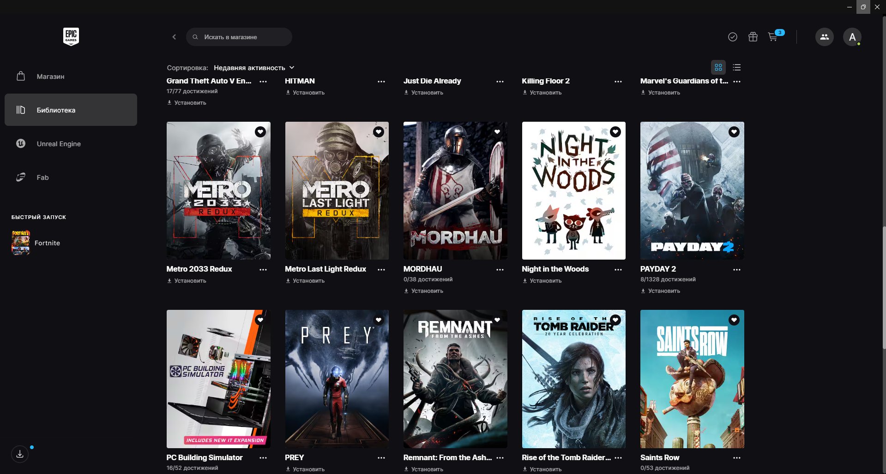Click the store search field
Image resolution: width=886 pixels, height=474 pixels.
(245, 37)
